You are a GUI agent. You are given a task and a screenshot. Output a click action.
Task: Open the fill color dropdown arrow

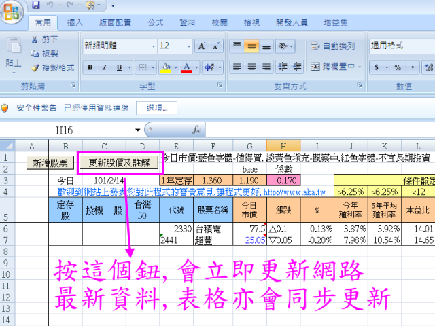coord(176,67)
